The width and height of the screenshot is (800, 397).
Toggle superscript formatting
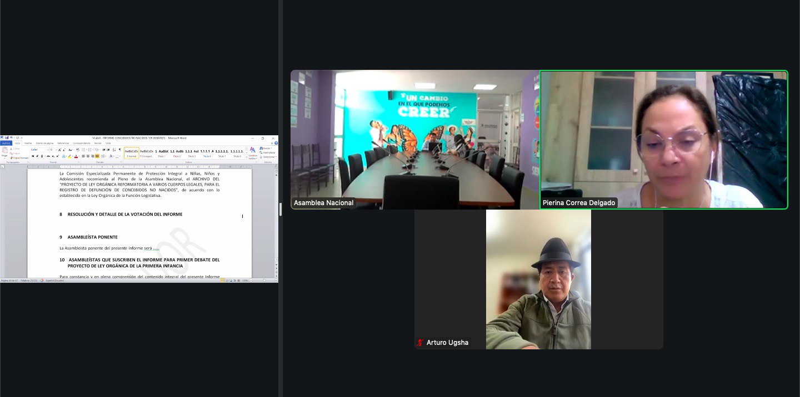(58, 156)
